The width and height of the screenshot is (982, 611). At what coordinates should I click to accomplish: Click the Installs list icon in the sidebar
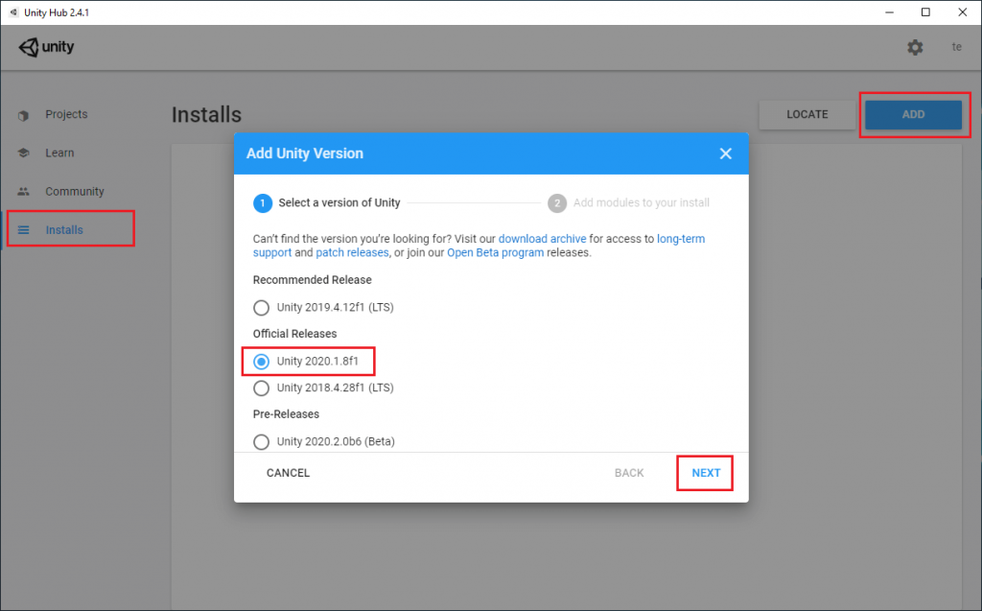[23, 230]
